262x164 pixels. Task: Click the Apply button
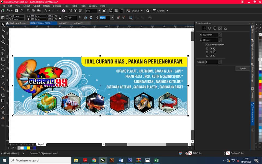tap(243, 69)
